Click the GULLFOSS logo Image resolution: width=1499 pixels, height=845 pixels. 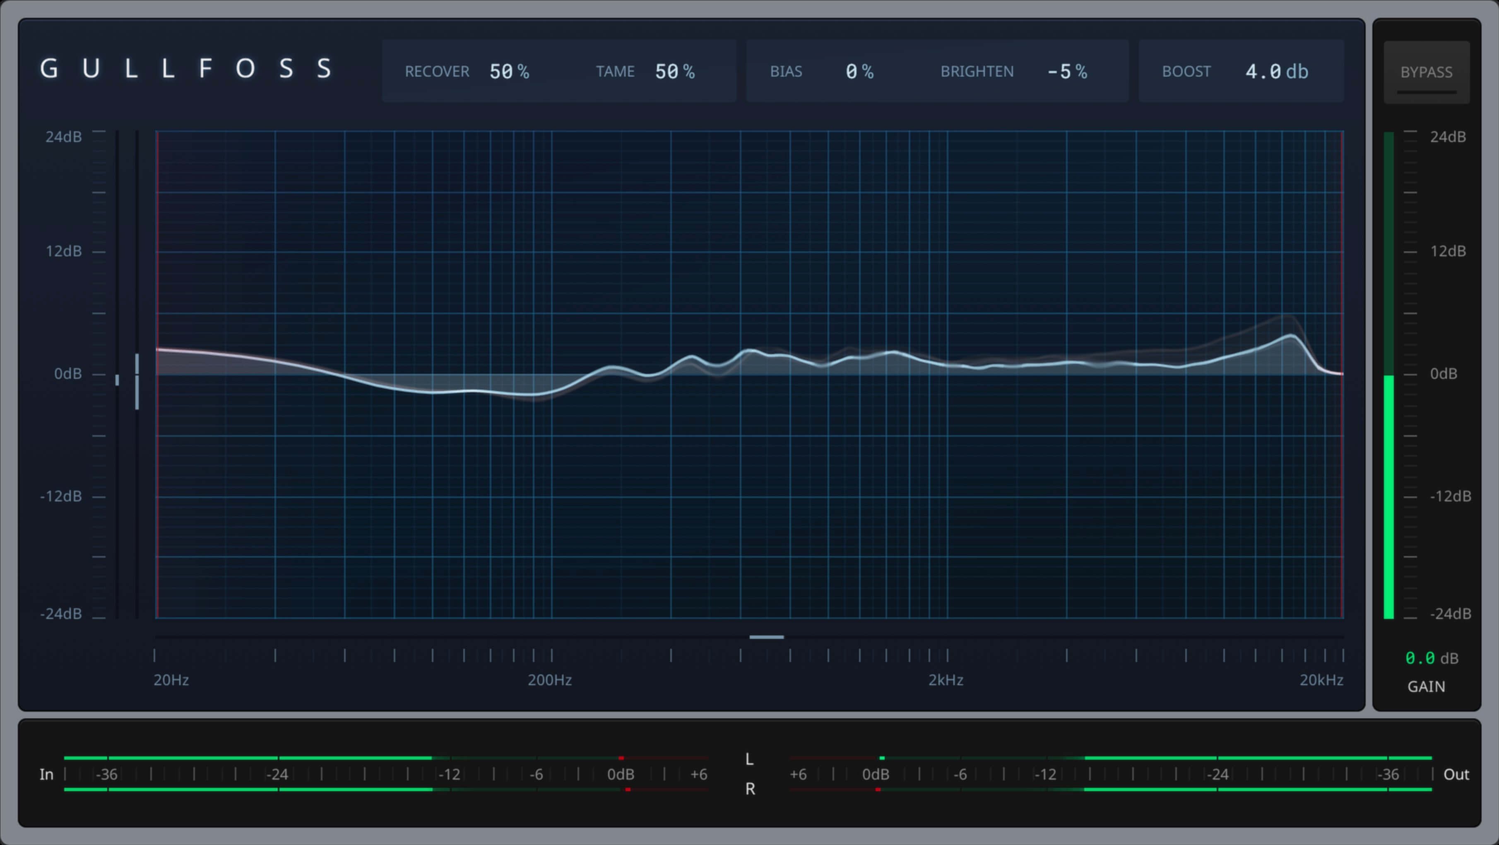tap(185, 69)
